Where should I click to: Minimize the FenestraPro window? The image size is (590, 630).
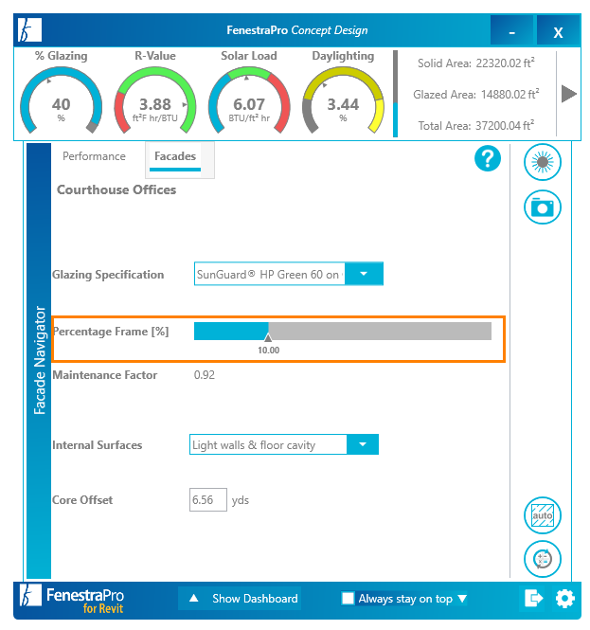coord(511,30)
